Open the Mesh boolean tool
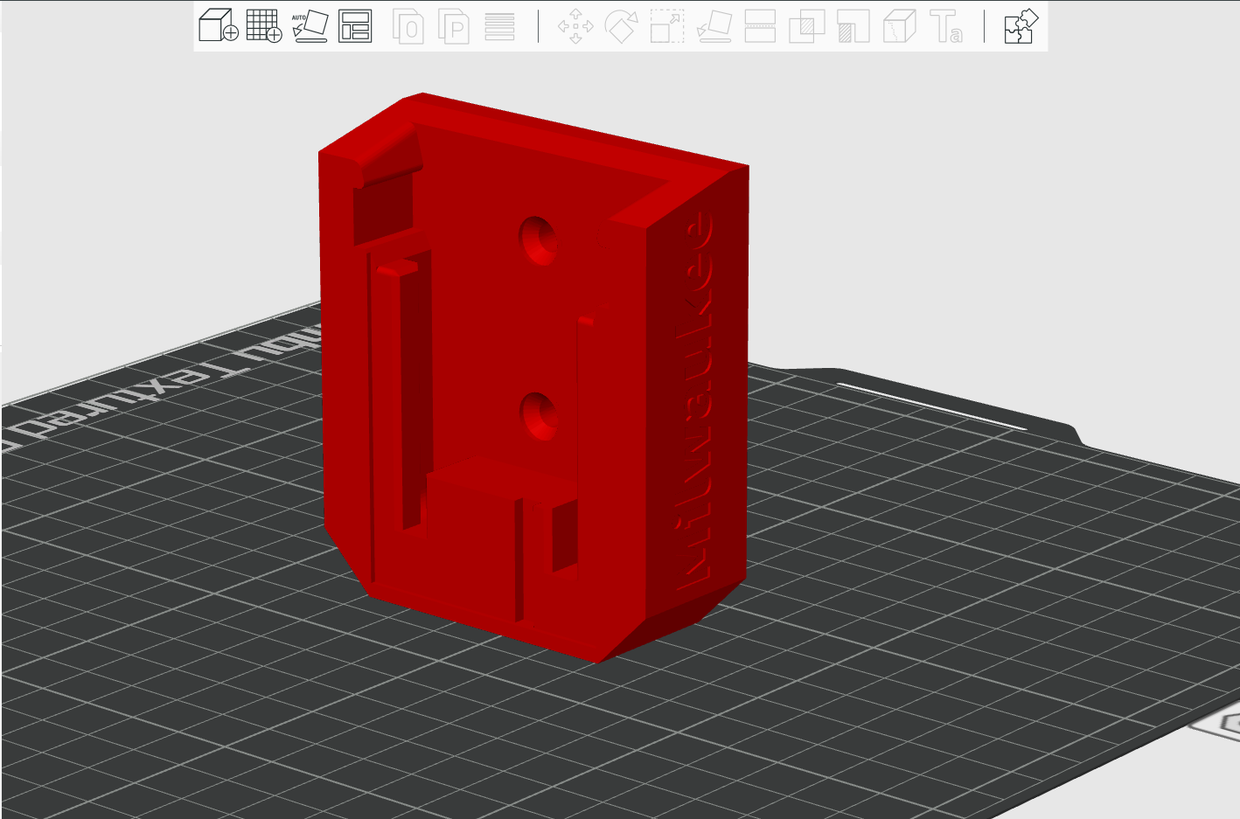The height and width of the screenshot is (819, 1240). (806, 26)
